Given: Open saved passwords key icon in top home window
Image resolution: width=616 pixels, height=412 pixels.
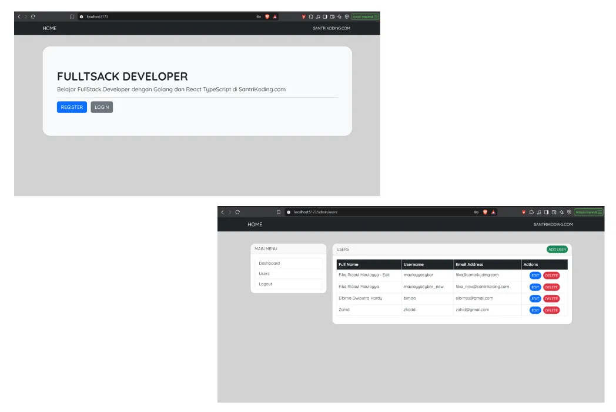Looking at the screenshot, I should pos(259,16).
